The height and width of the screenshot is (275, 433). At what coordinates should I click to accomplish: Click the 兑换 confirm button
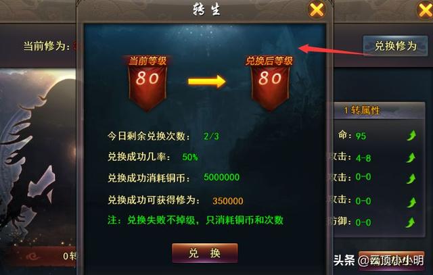coord(204,253)
